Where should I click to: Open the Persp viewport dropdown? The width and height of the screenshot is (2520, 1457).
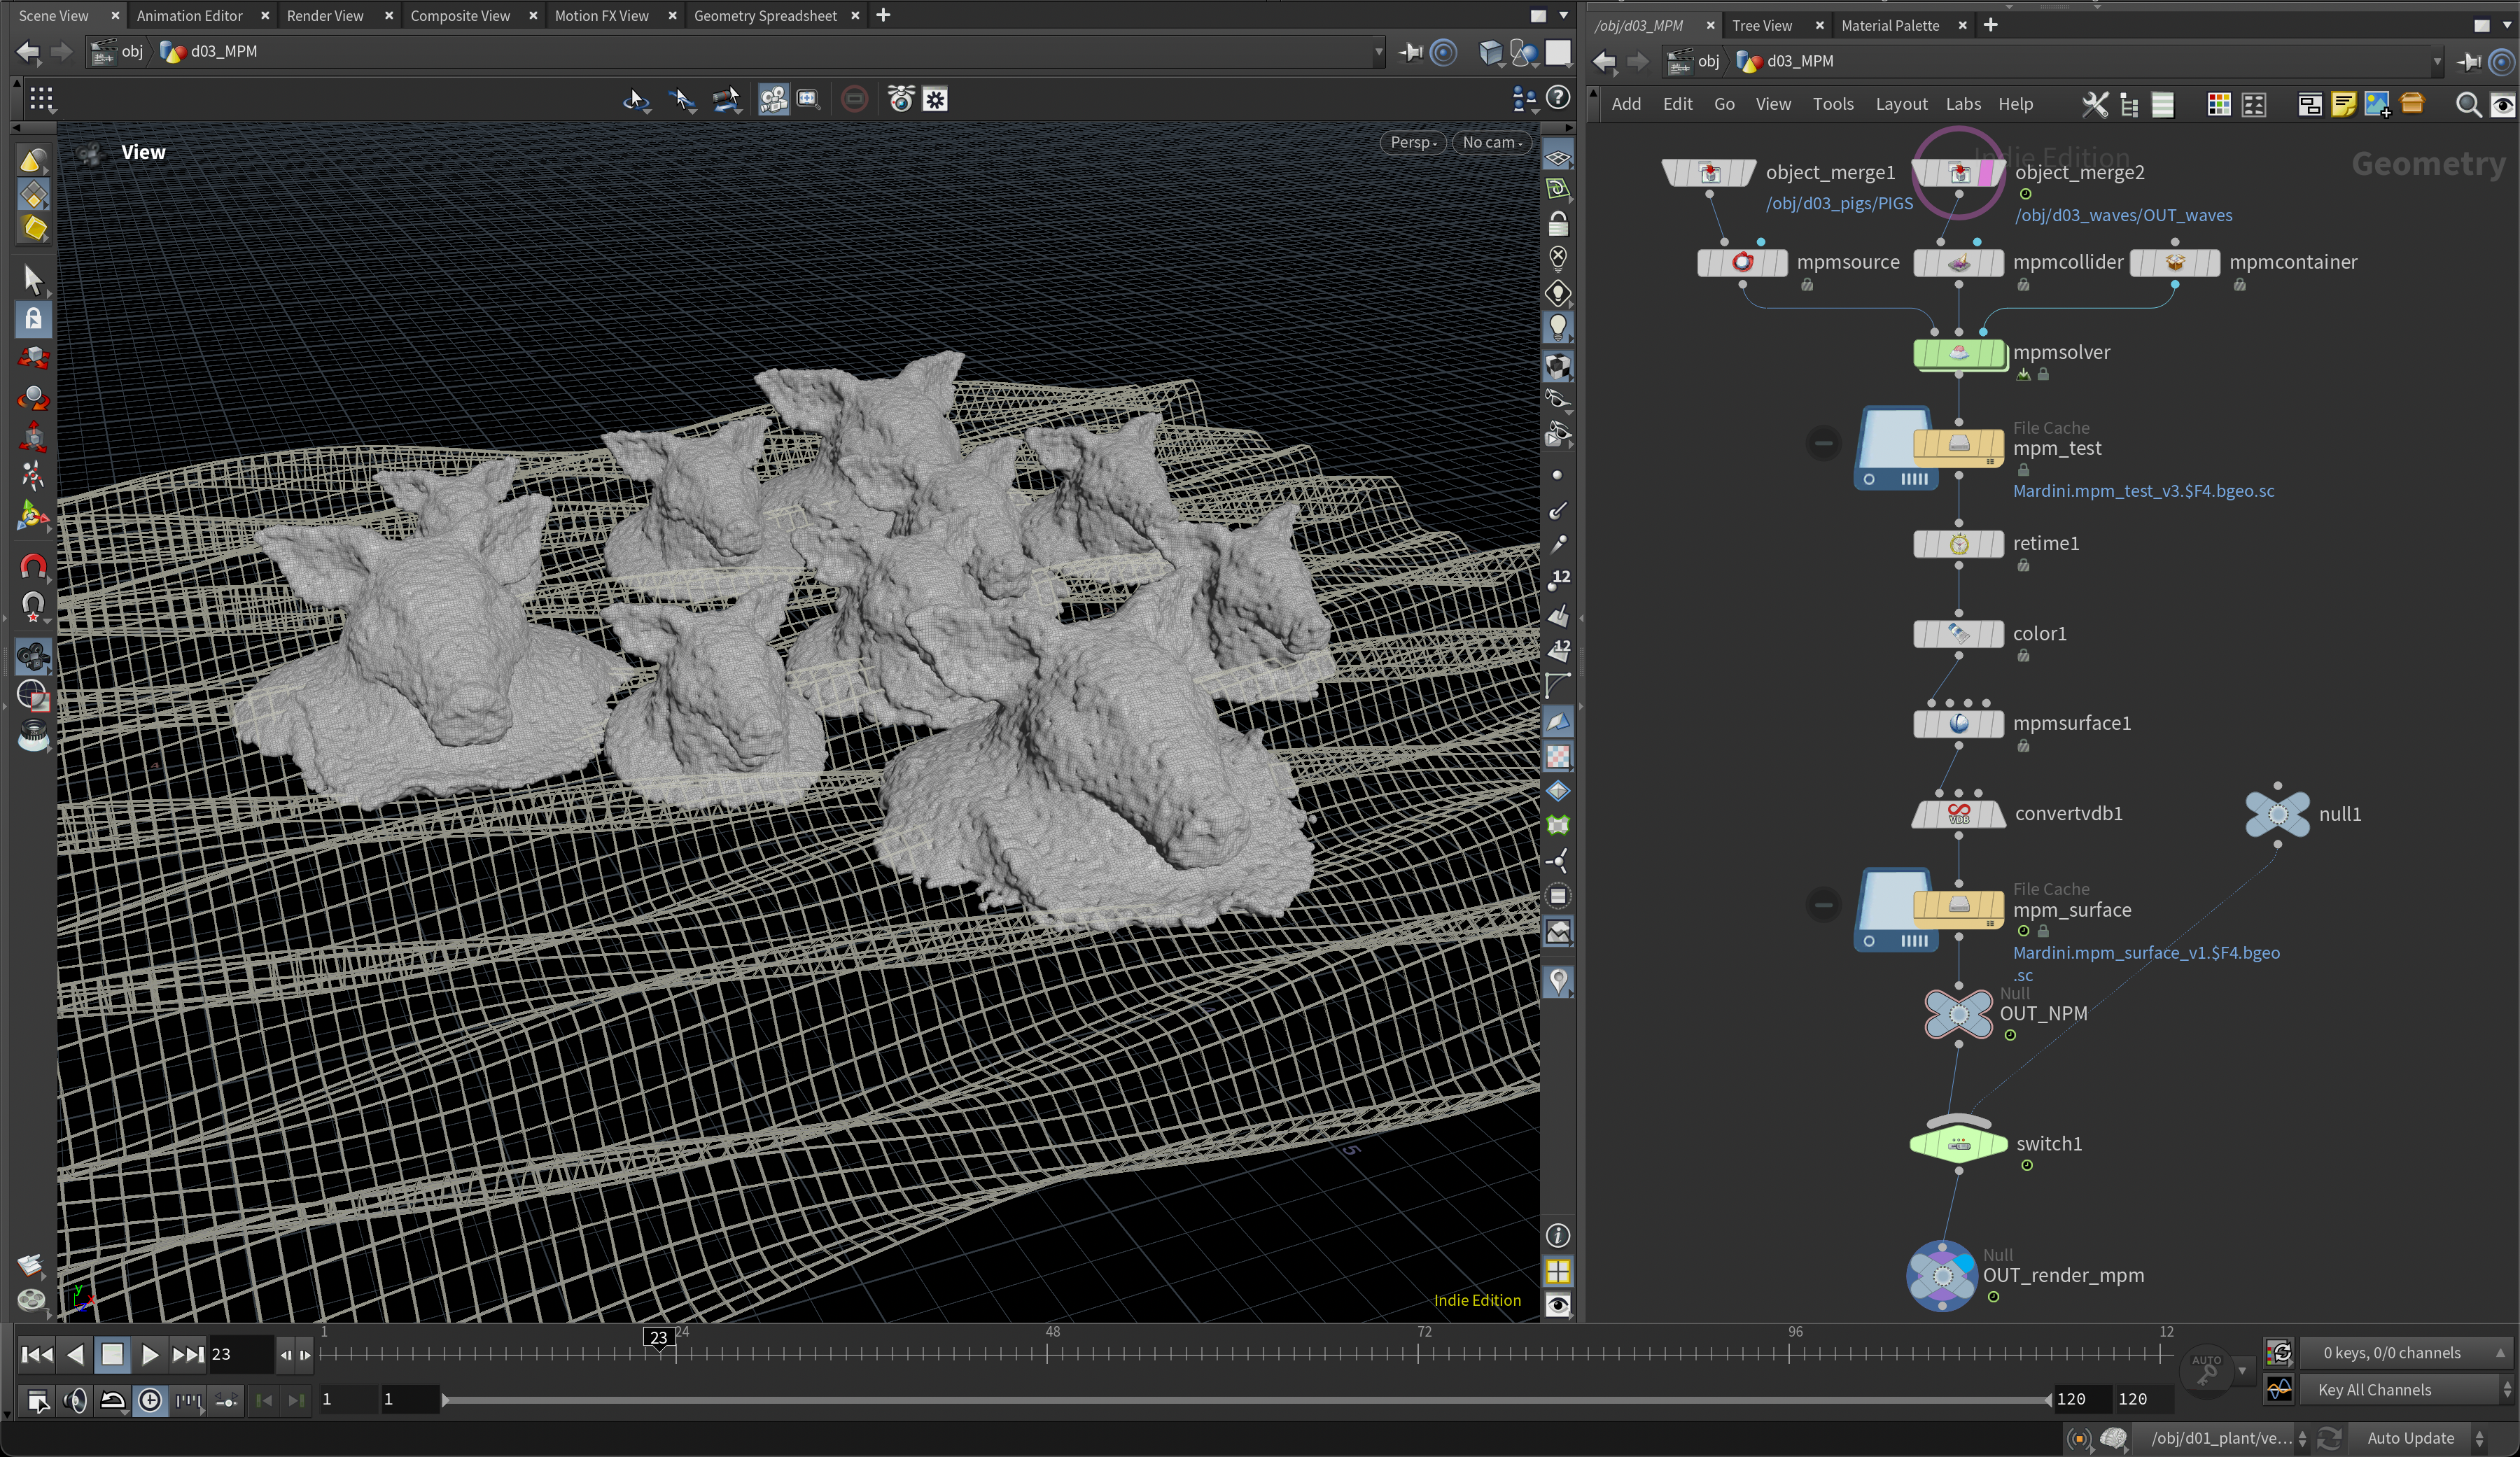[x=1413, y=143]
